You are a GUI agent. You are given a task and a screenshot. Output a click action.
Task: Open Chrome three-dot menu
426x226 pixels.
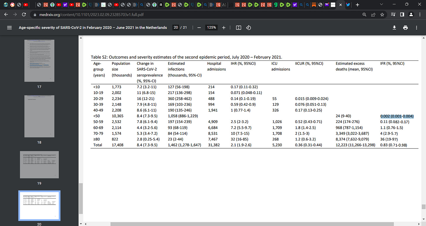point(420,14)
